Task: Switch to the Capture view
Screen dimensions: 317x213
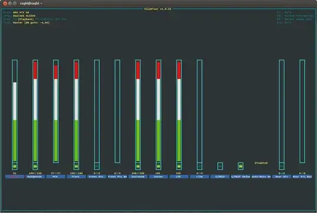Action: pos(45,19)
